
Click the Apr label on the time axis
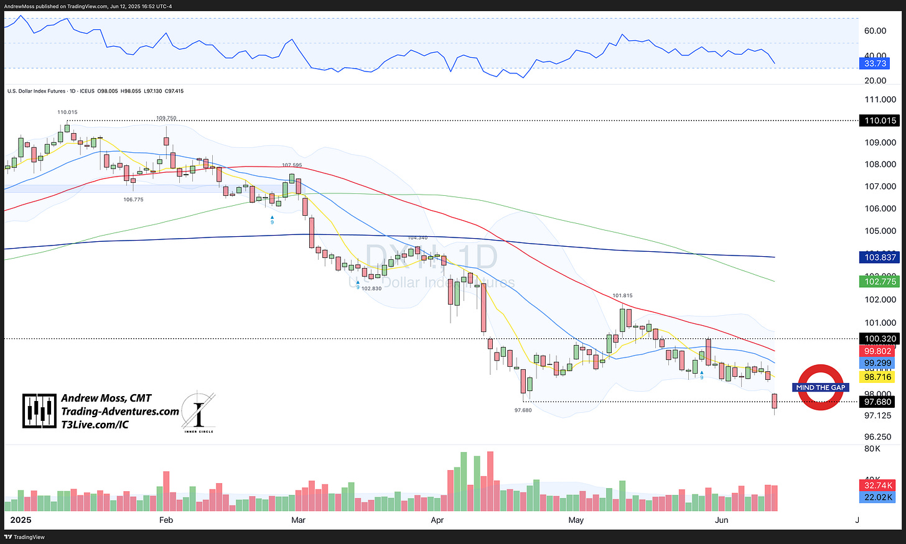[x=437, y=520]
